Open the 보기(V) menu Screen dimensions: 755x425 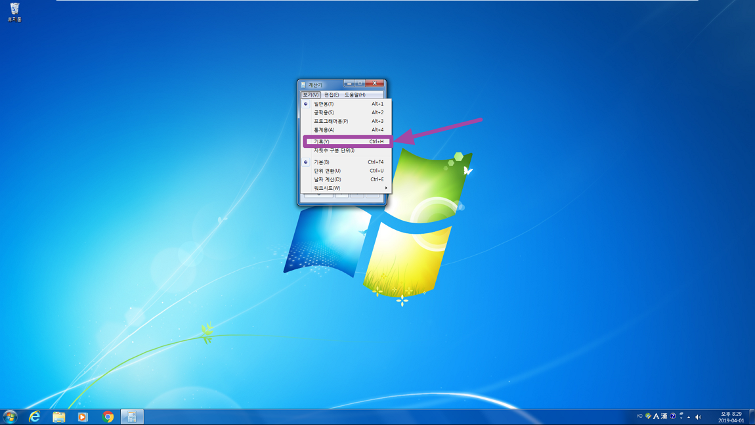coord(311,95)
